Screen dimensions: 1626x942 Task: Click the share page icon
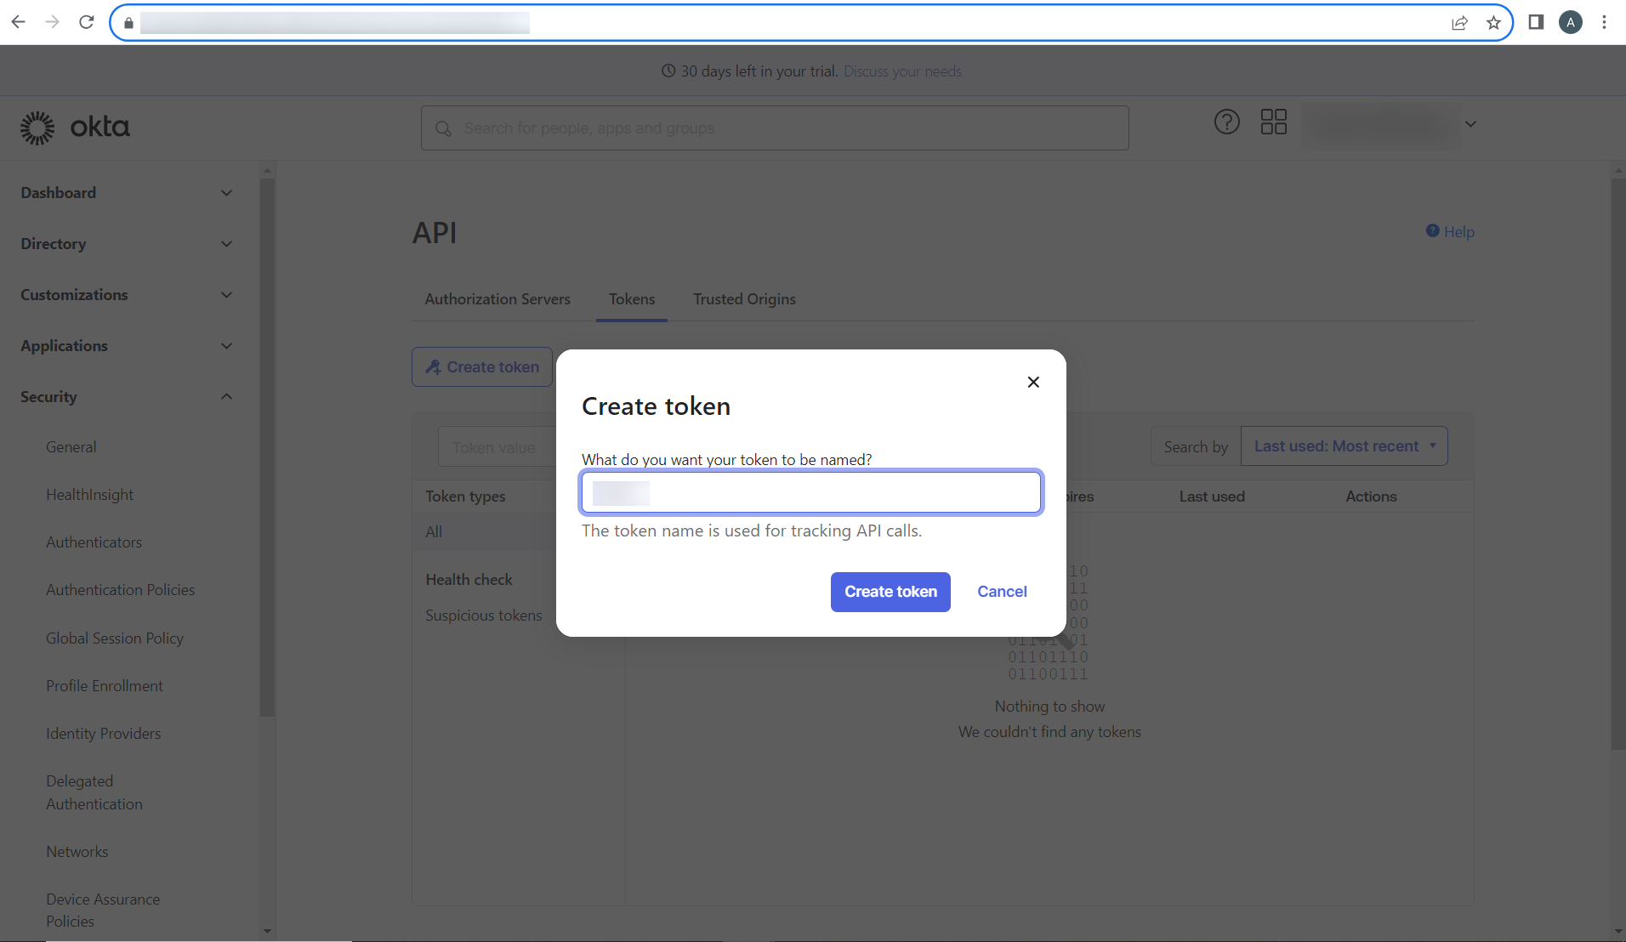click(1459, 23)
